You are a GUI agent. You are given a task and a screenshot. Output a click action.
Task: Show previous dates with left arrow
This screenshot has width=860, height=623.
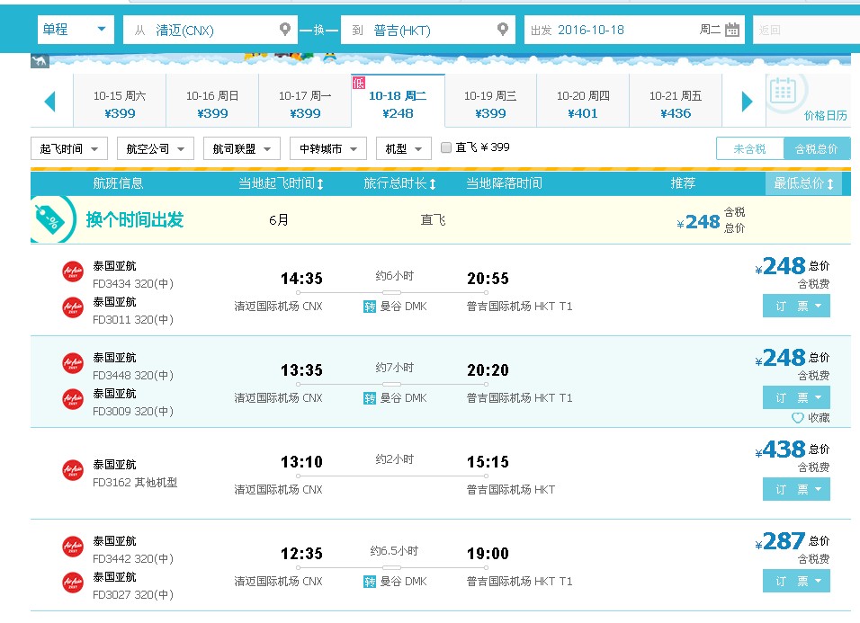(x=50, y=102)
